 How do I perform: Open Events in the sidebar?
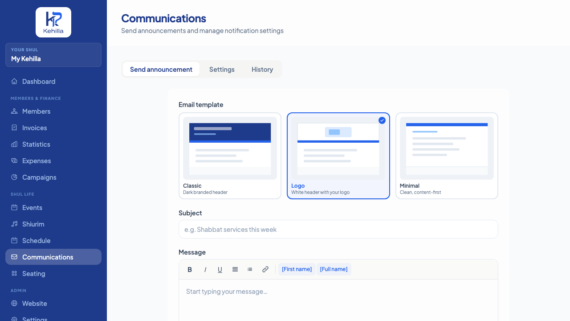(53, 207)
